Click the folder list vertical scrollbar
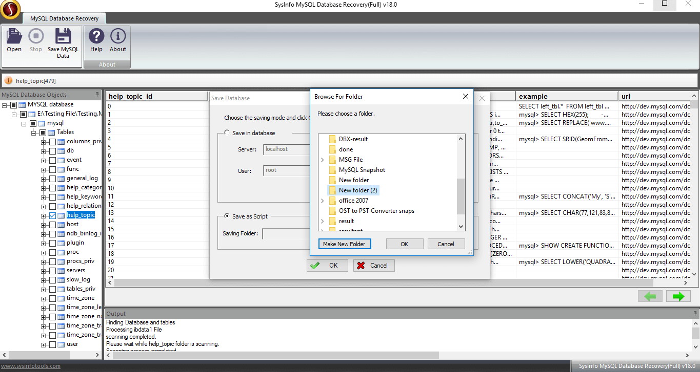Screen dimensions: 700x372 (461, 196)
